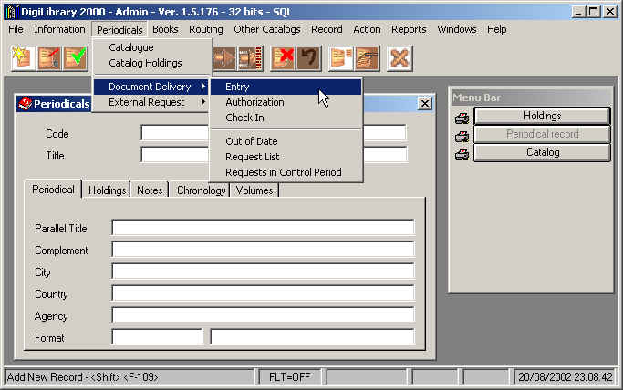The width and height of the screenshot is (623, 390).
Task: Open the Reports menu
Action: click(409, 29)
